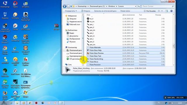This screenshot has height=105, width=187.
Task: Click the Back navigation arrow in Explorer
Action: coord(65,6)
